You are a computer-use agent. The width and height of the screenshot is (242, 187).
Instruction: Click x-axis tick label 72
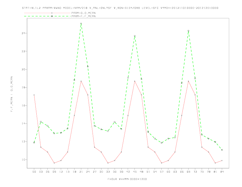pyautogui.click(x=195, y=172)
